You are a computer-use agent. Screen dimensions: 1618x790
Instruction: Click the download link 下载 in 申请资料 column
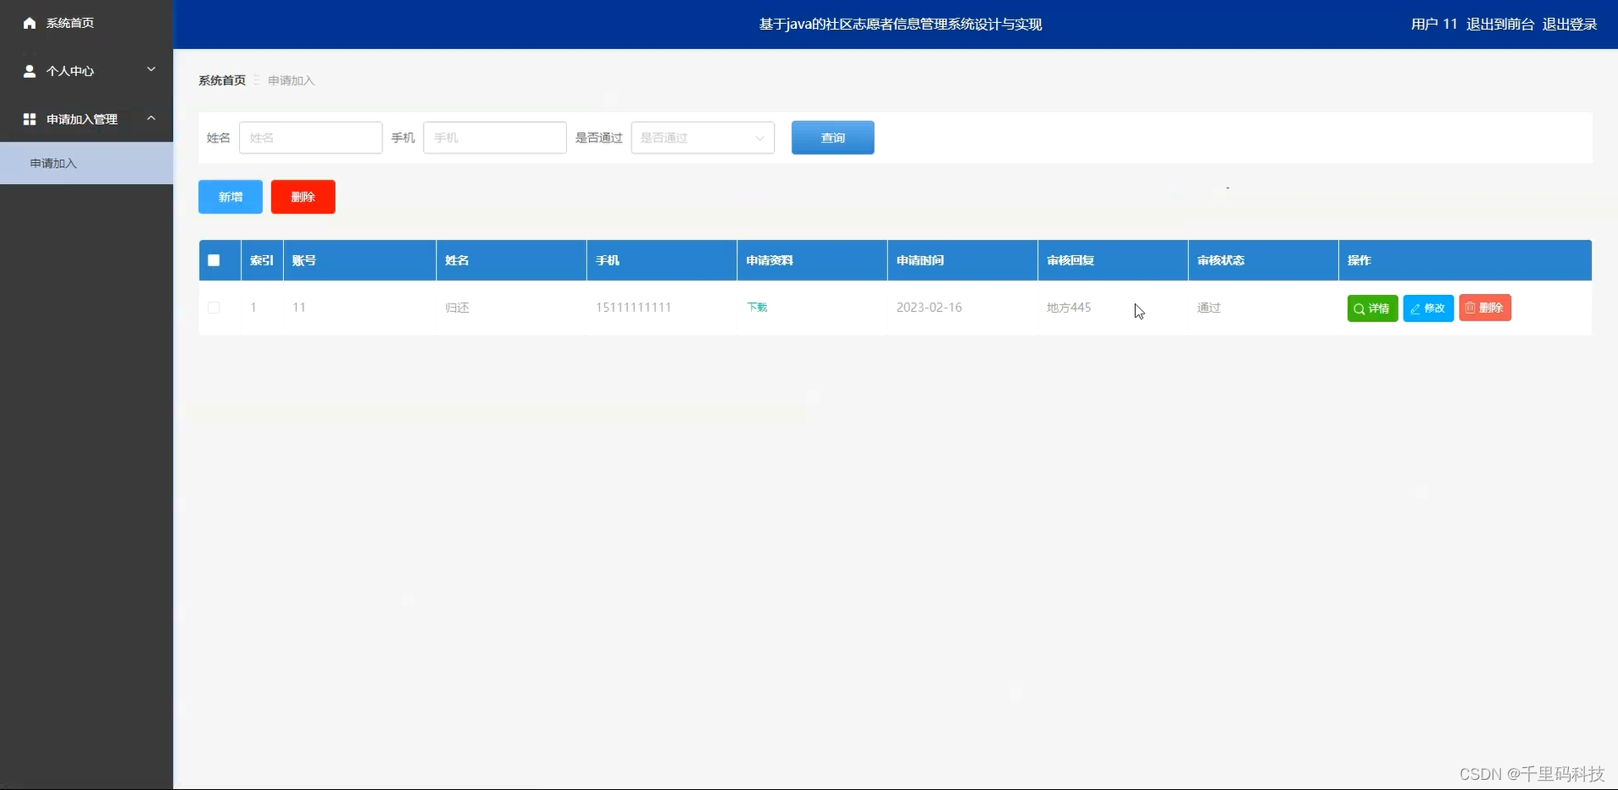click(x=756, y=307)
